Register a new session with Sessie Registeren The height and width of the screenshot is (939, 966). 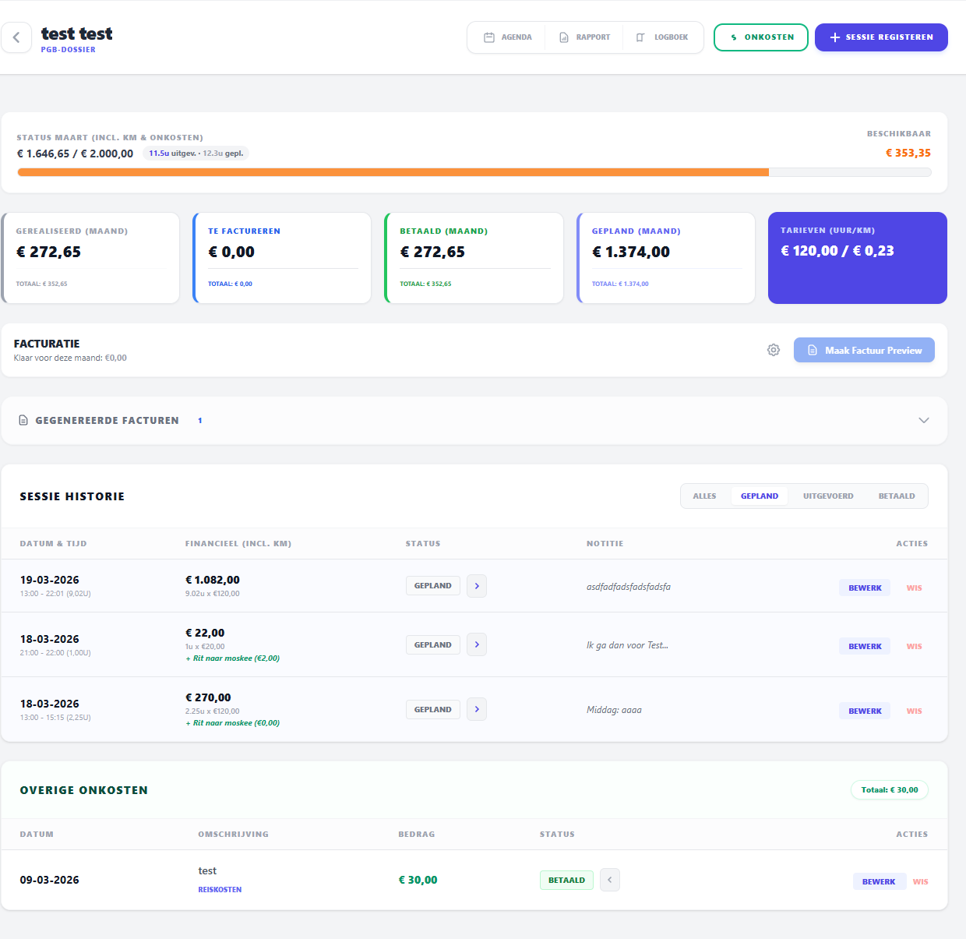coord(880,37)
